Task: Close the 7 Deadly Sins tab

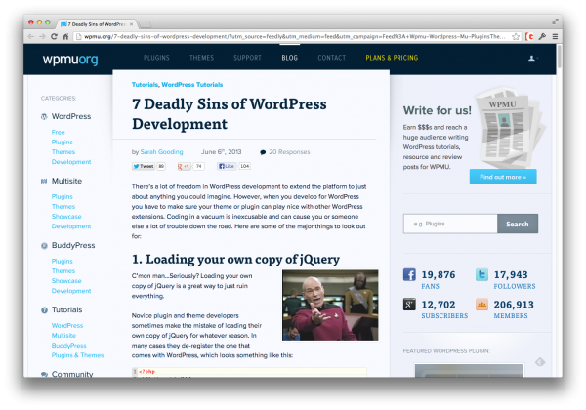Action: 131,24
